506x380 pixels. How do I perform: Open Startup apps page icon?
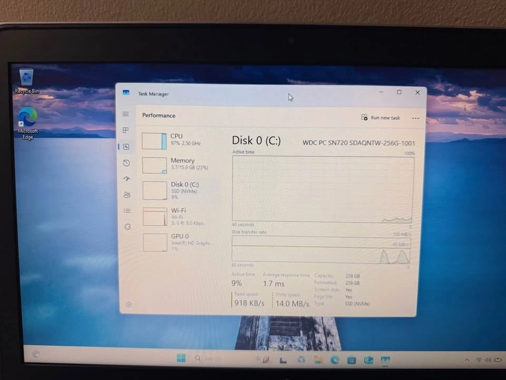tap(126, 179)
